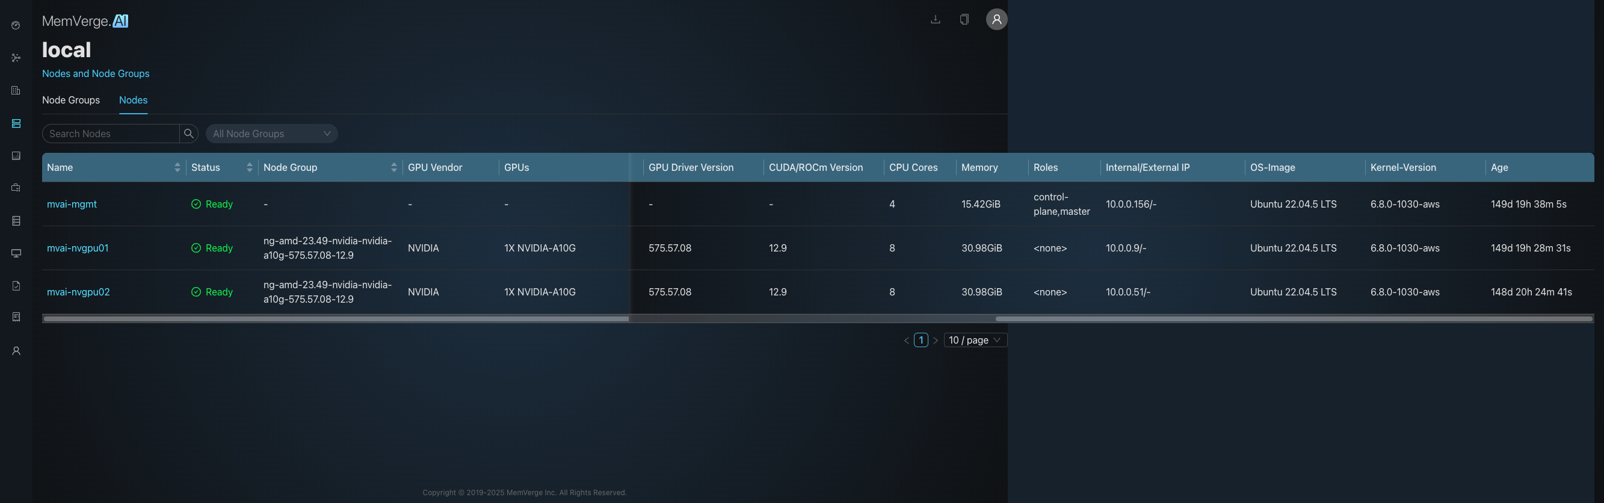Image resolution: width=1604 pixels, height=503 pixels.
Task: Click the download icon in the top bar
Action: 934,19
